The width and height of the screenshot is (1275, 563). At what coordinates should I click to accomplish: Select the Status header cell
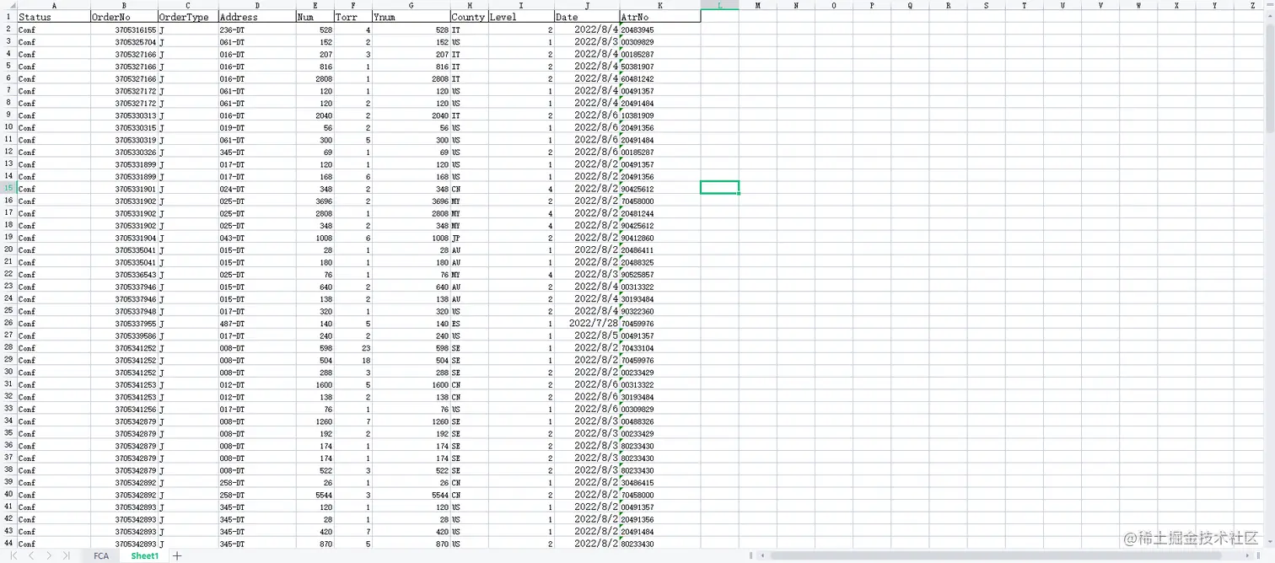click(x=54, y=17)
